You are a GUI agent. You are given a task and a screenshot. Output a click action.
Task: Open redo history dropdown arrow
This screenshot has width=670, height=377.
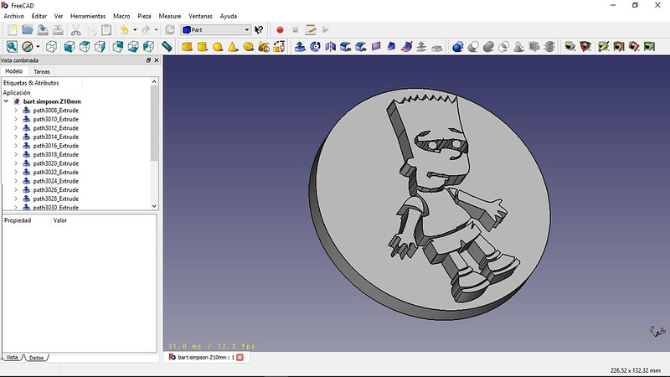click(x=156, y=30)
